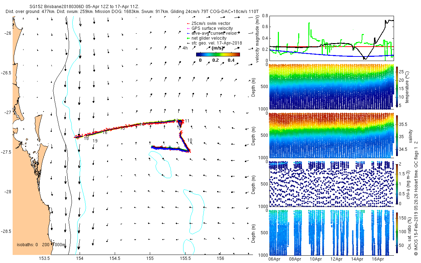The image size is (421, 263).
Task: Click the m/s velocity color bar
Action: [218, 54]
